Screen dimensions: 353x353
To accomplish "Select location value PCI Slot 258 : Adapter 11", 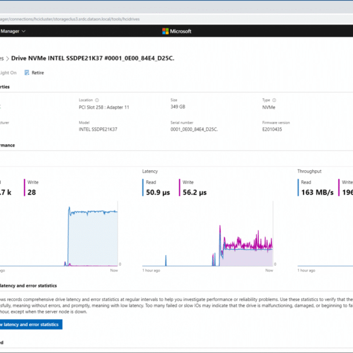I will point(104,107).
